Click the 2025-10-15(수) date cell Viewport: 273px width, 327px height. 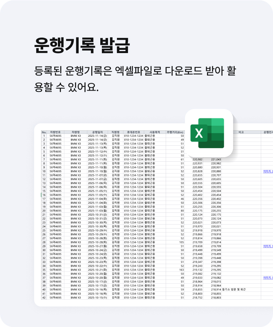click(x=97, y=298)
